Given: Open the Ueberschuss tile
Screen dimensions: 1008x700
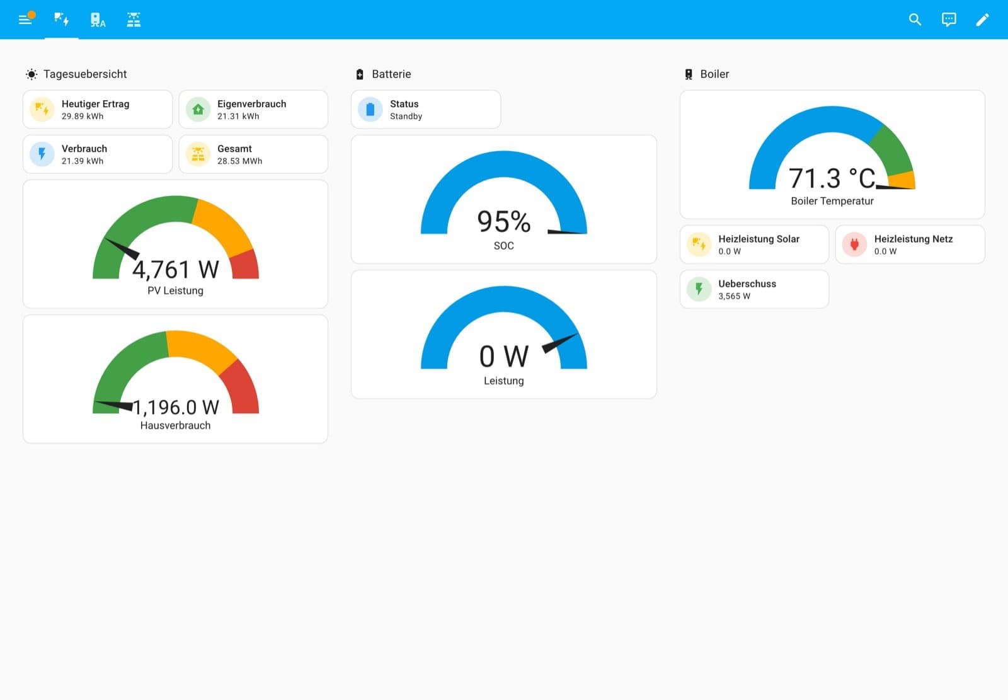Looking at the screenshot, I should [754, 289].
